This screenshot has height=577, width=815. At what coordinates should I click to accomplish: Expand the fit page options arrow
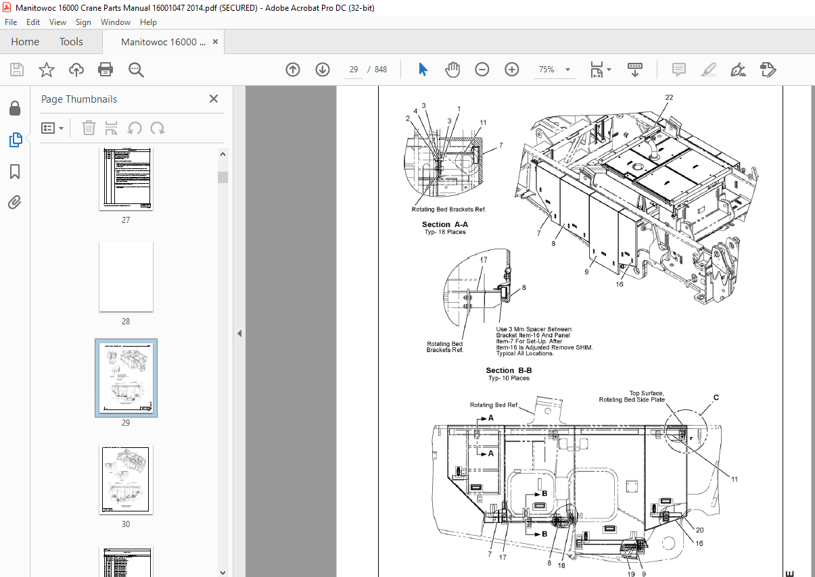coord(609,70)
